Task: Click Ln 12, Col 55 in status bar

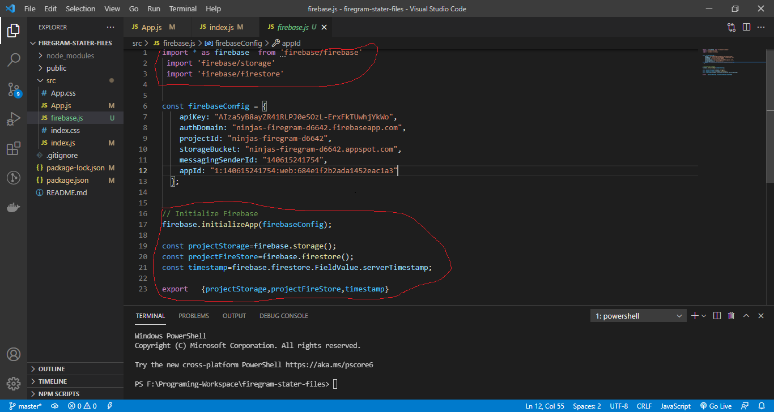Action: click(x=545, y=406)
